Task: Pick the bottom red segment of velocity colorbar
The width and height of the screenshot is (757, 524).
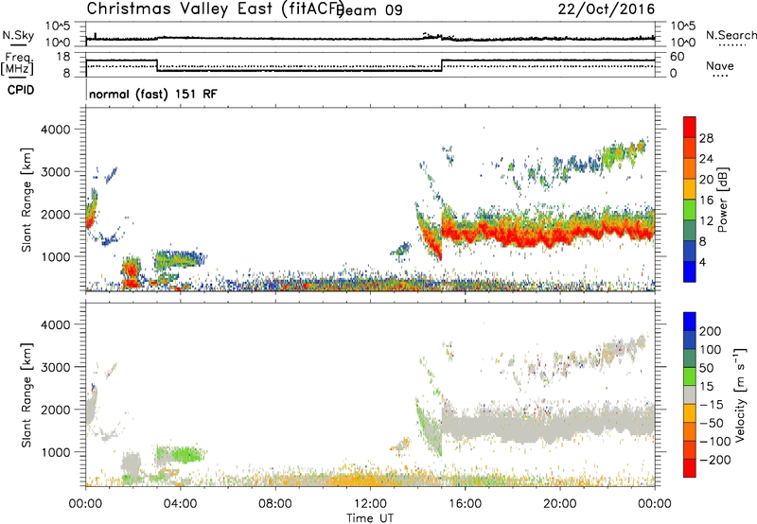Action: point(690,468)
